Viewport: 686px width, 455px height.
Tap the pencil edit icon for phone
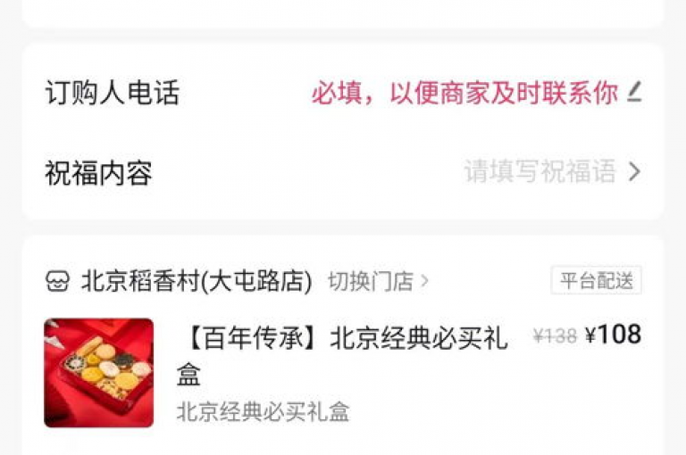point(634,92)
